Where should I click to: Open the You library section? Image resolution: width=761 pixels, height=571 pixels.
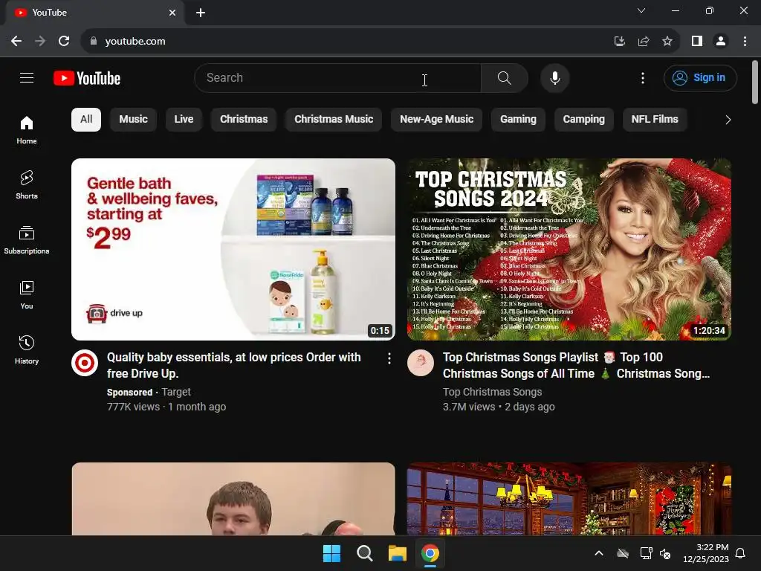pos(27,294)
